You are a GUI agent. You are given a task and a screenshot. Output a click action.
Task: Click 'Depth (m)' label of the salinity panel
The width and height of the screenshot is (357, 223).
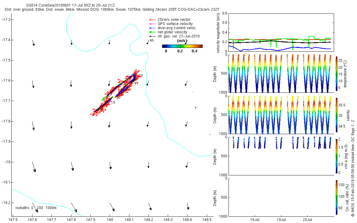(215, 115)
